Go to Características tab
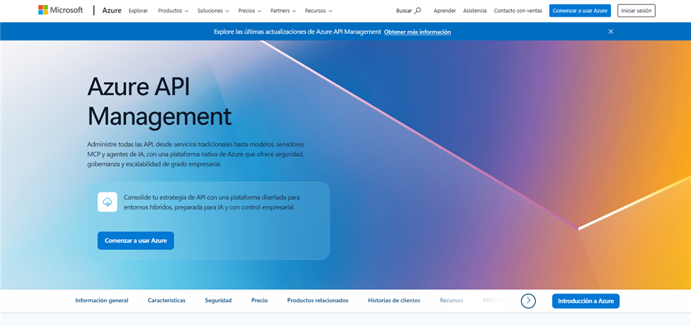This screenshot has width=691, height=326. click(166, 300)
